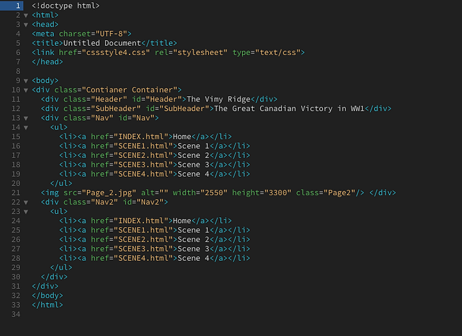Click the "Home" link text on line 24

(182, 220)
